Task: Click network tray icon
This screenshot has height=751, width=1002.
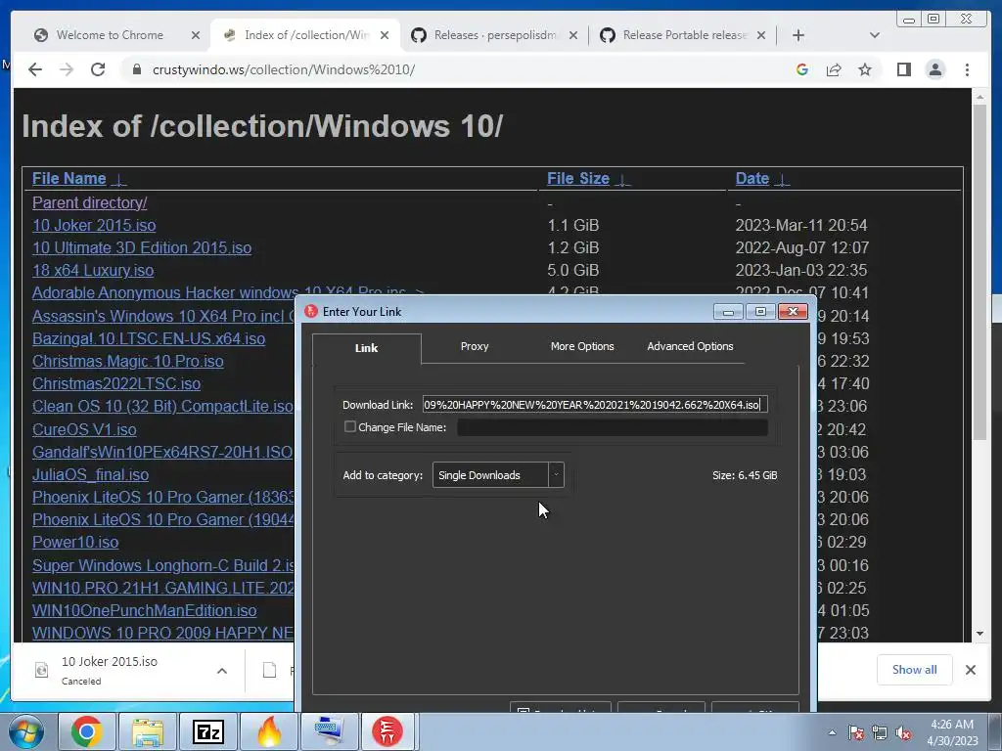Action: pos(880,732)
